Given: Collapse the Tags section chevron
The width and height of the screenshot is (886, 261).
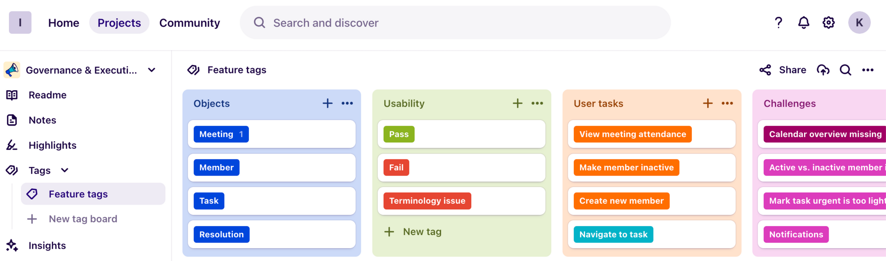Looking at the screenshot, I should tap(65, 170).
